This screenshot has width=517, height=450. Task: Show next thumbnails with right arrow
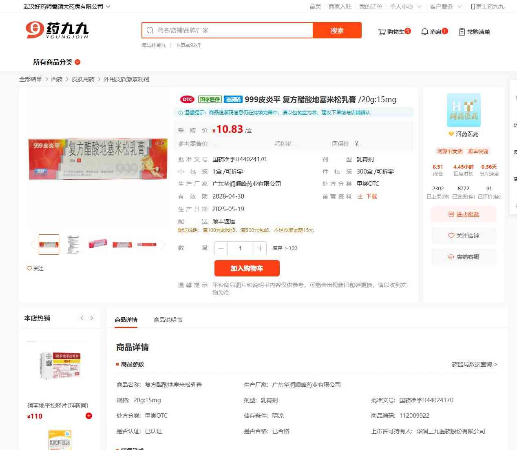[163, 245]
